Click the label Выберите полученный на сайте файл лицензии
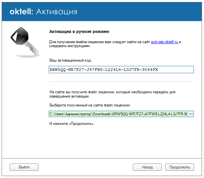 pyautogui.click(x=90, y=105)
